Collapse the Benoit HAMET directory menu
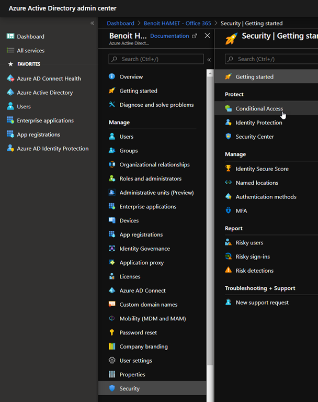 coord(209,60)
